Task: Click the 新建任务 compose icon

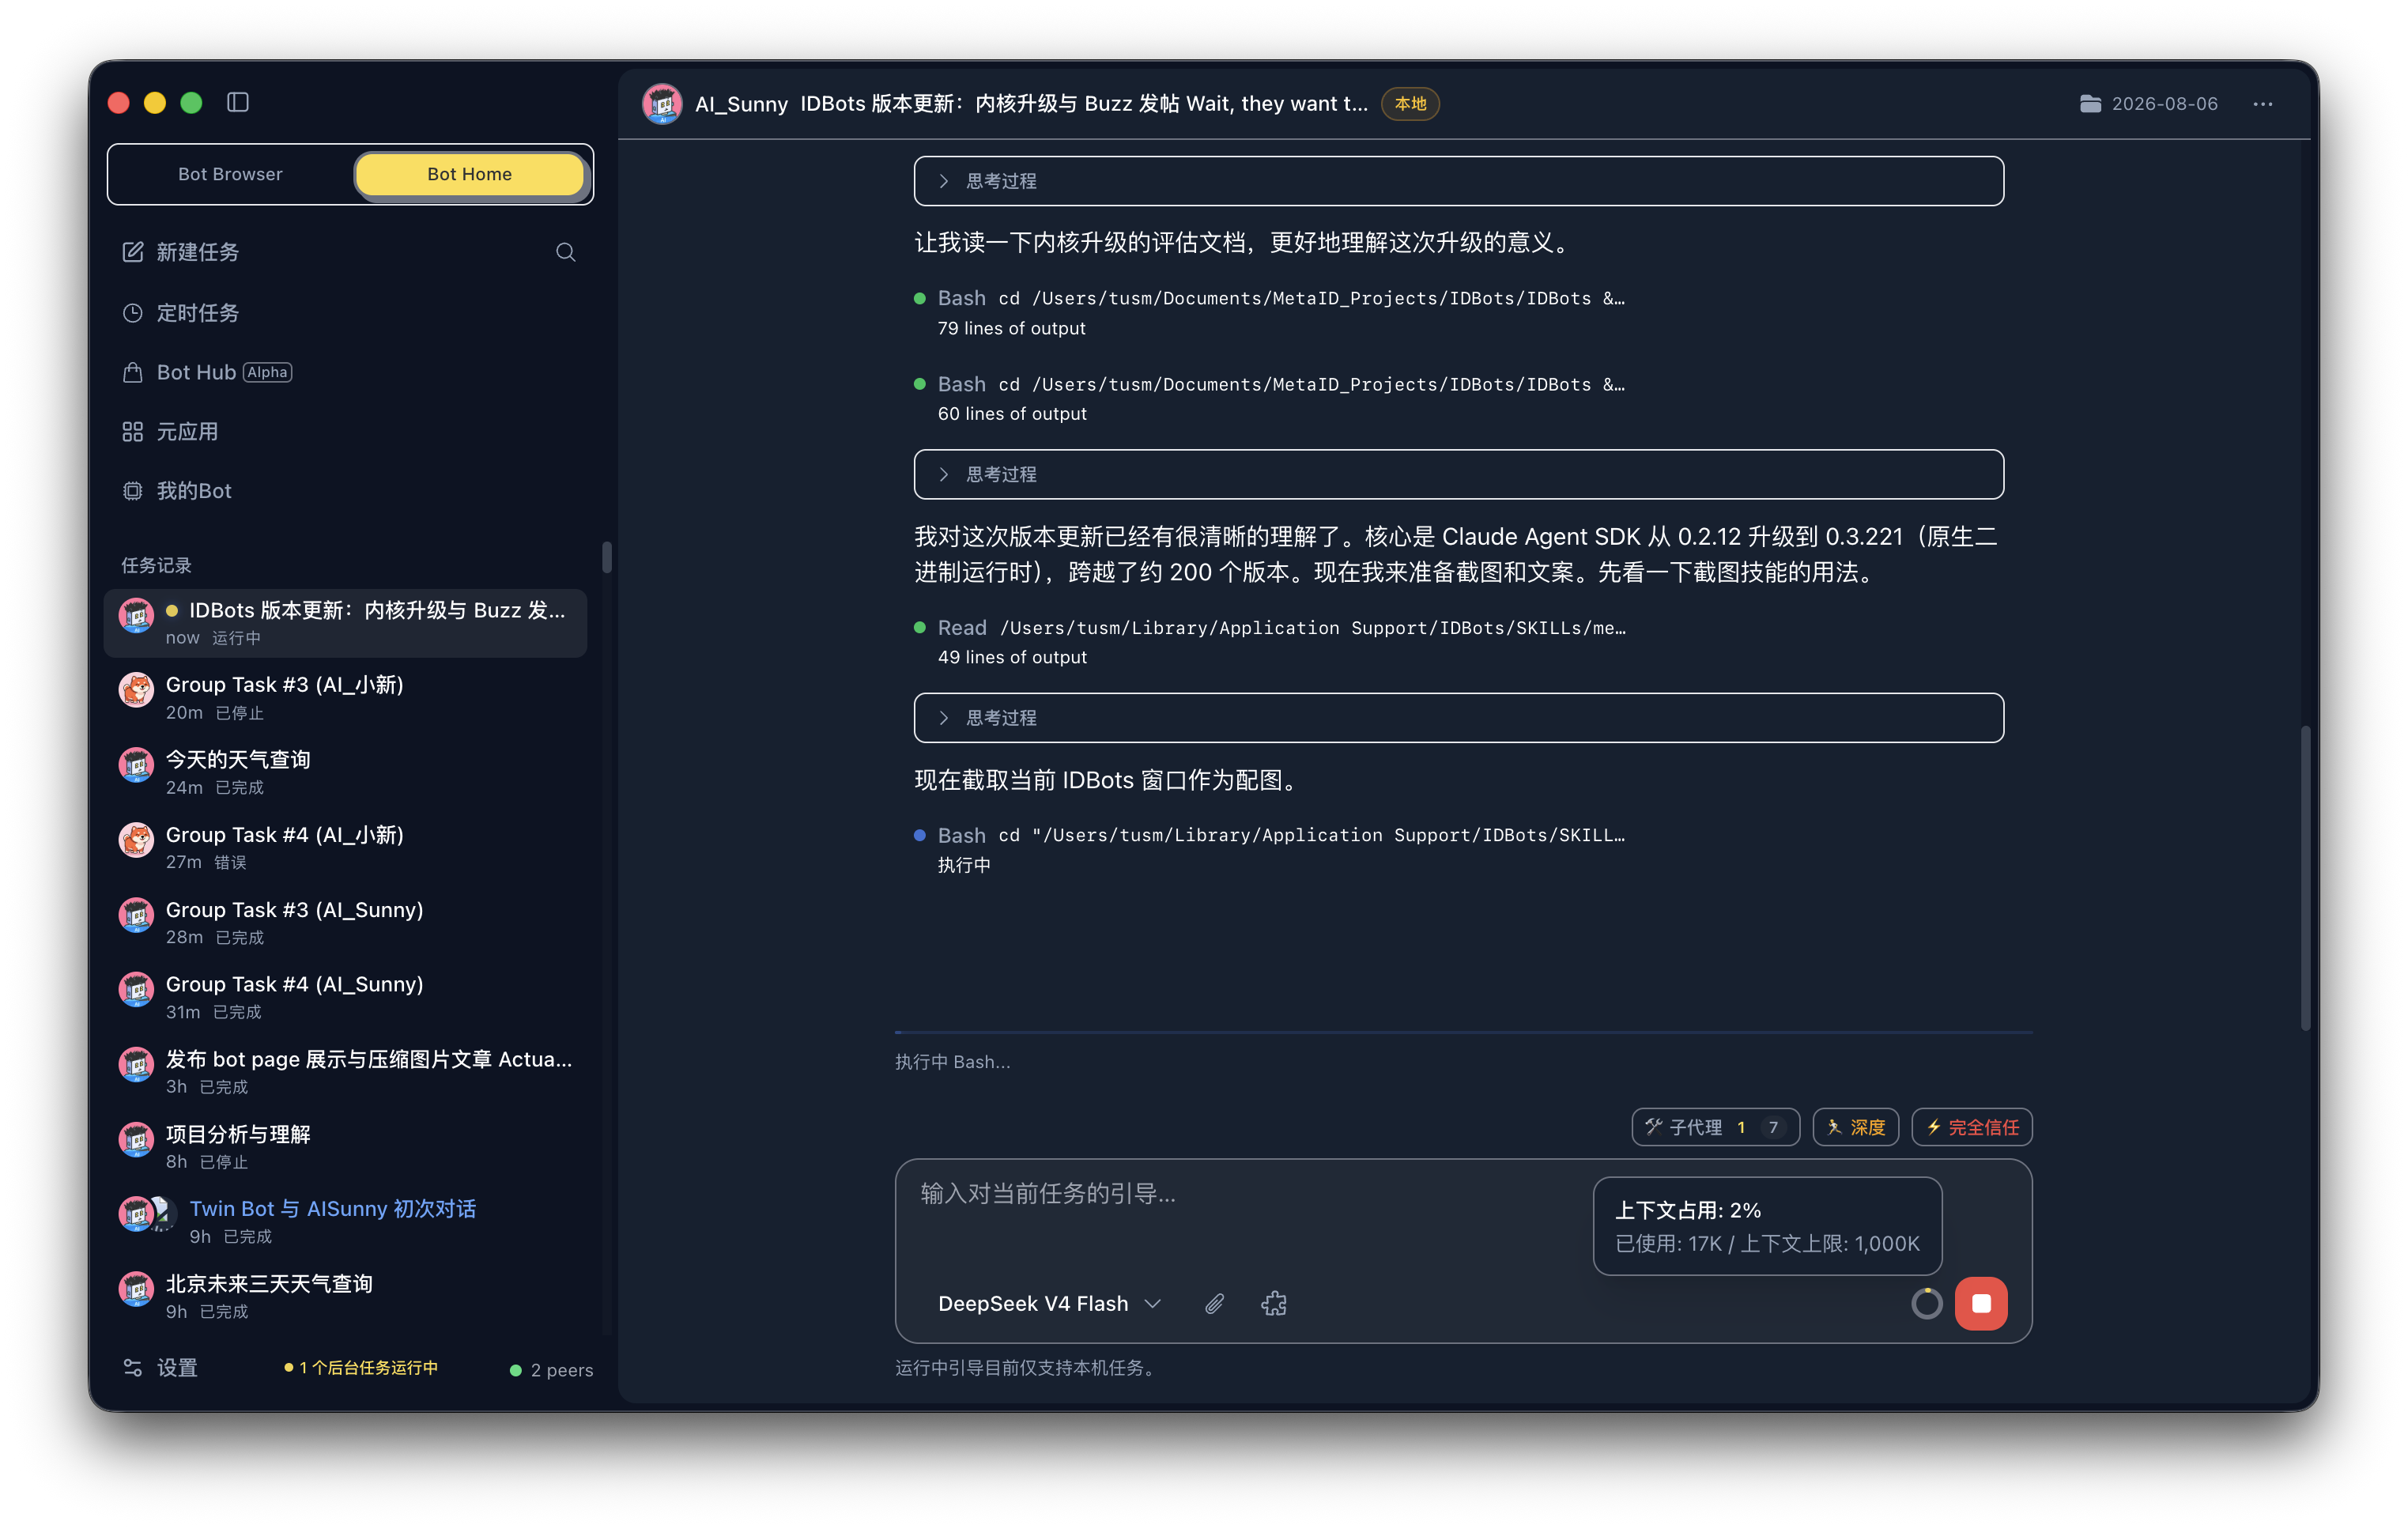Action: [x=133, y=252]
